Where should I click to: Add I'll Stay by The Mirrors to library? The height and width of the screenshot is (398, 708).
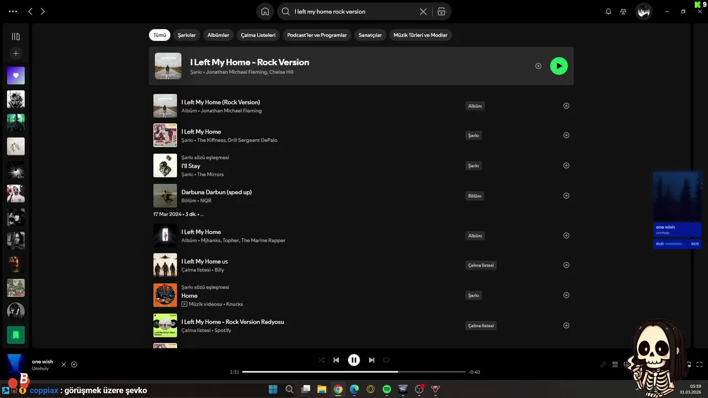point(566,165)
